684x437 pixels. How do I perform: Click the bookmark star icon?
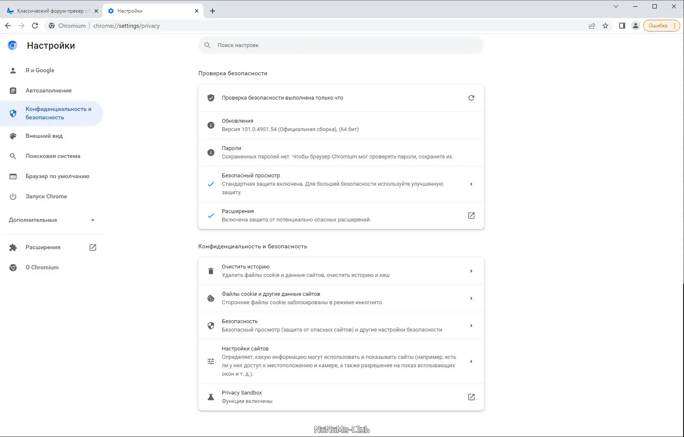[605, 26]
